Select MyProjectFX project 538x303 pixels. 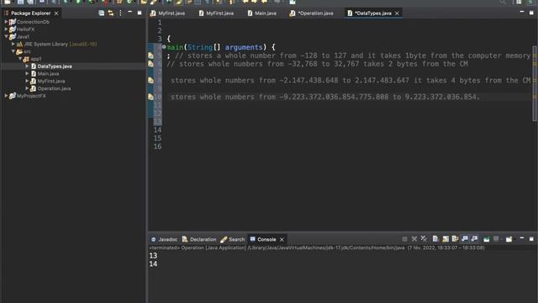coord(31,96)
